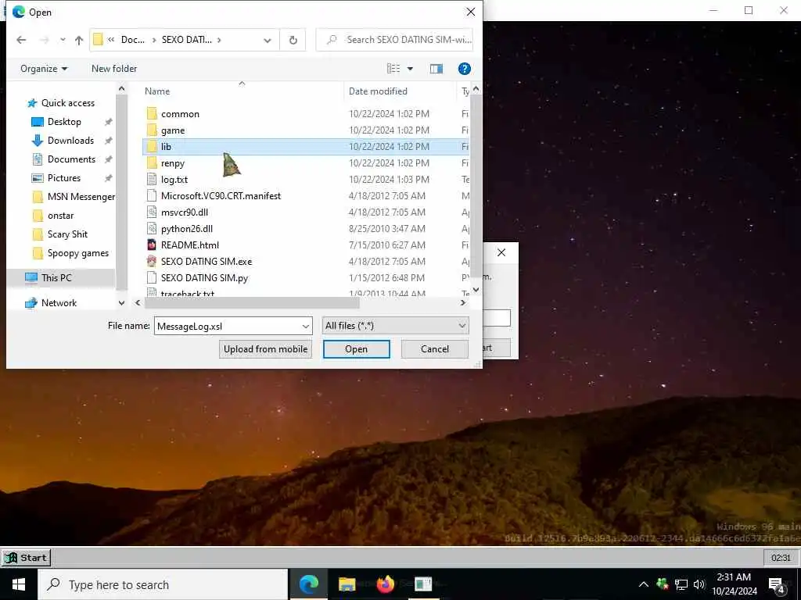This screenshot has height=600, width=801.
Task: Sort by Date modified column header
Action: [378, 91]
